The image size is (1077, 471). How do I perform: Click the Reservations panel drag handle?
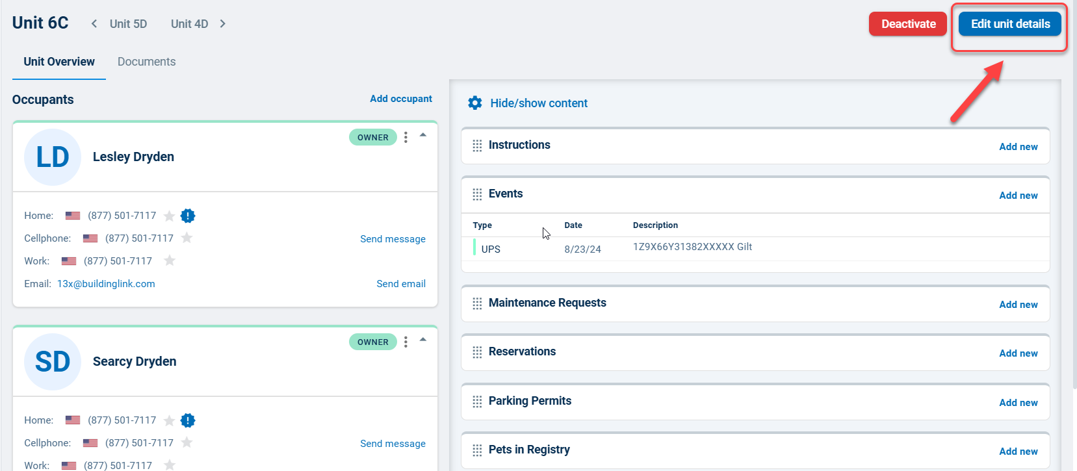(477, 352)
